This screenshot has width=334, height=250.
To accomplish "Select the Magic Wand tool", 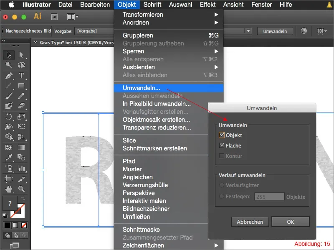I will (9, 65).
